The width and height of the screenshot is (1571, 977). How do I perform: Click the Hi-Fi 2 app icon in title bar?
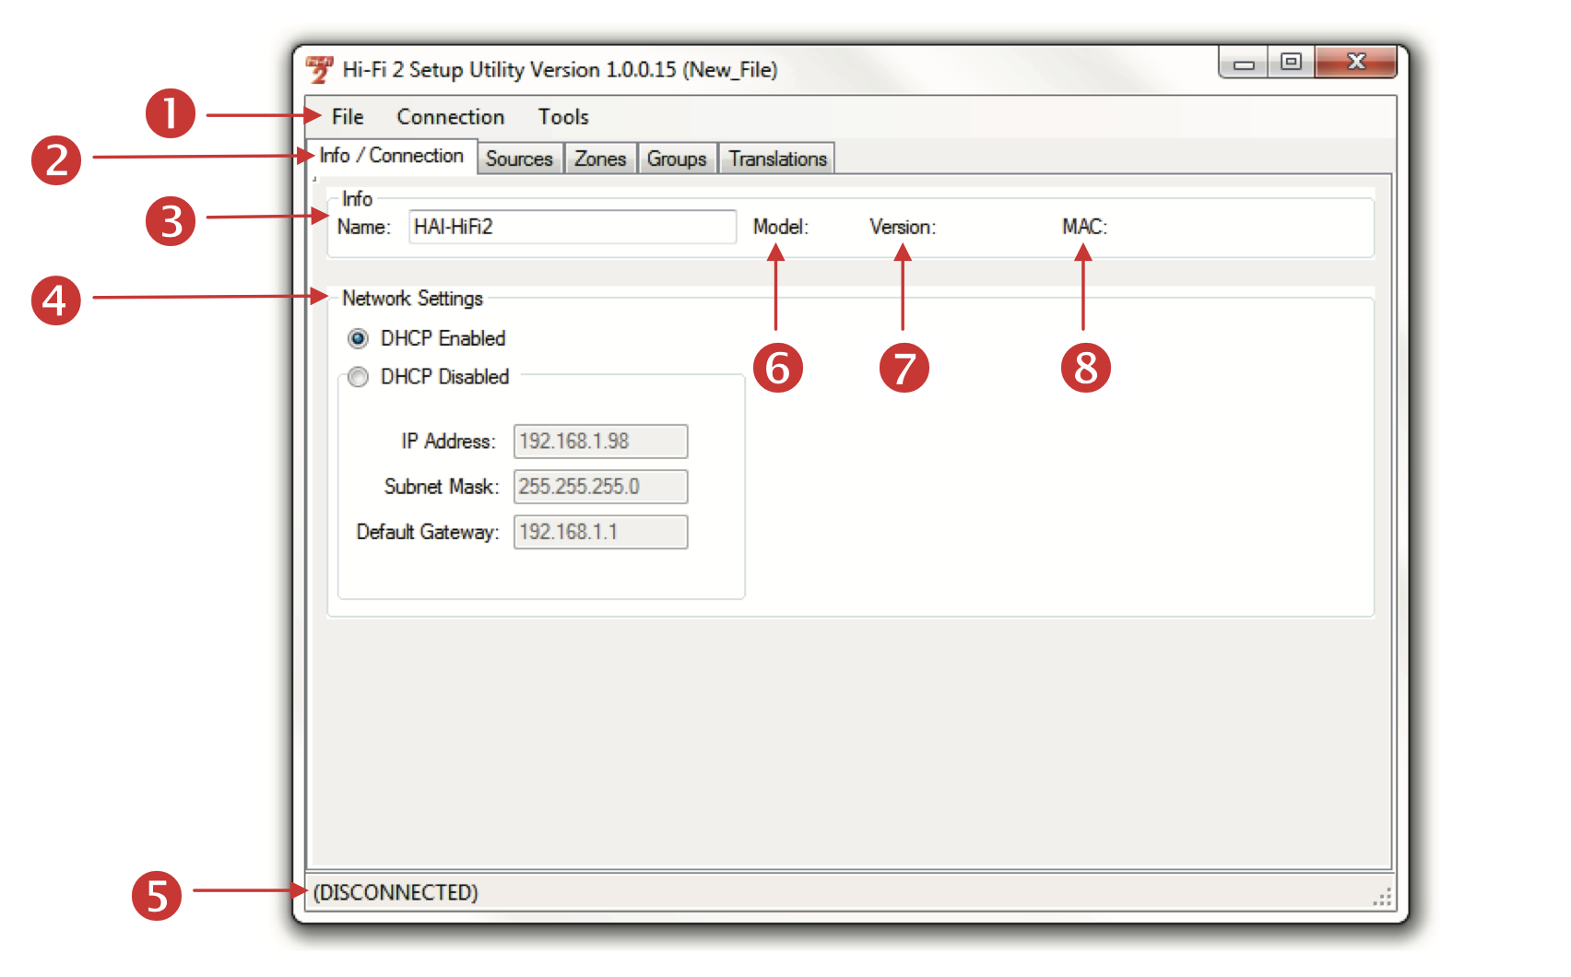(320, 69)
